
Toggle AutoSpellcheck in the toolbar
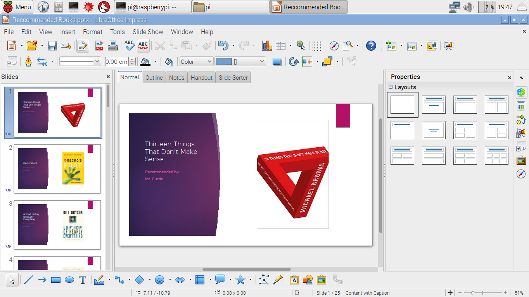click(143, 46)
